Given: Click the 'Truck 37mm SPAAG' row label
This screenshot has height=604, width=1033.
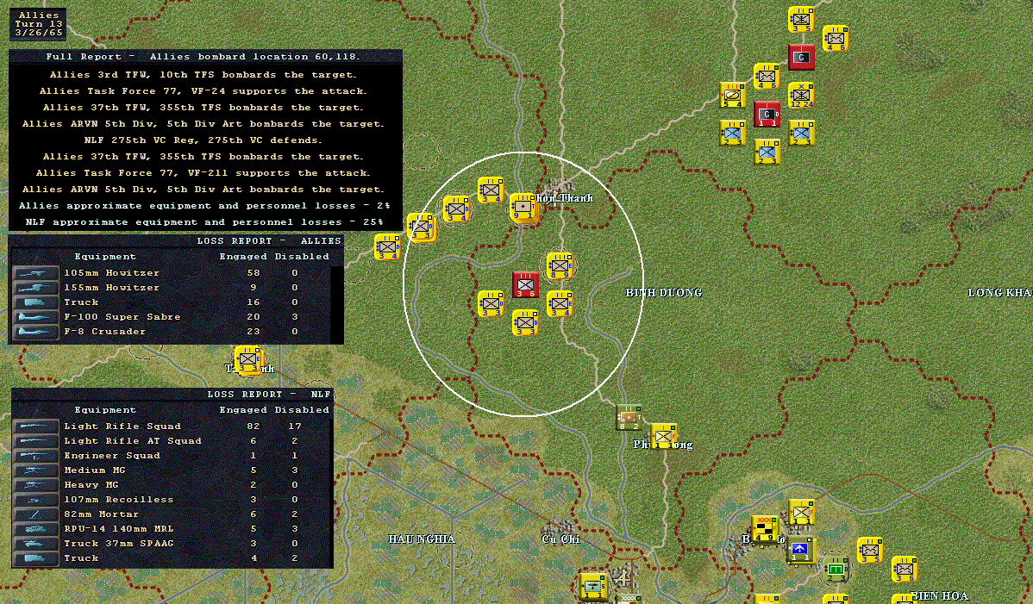Looking at the screenshot, I should click(x=119, y=544).
